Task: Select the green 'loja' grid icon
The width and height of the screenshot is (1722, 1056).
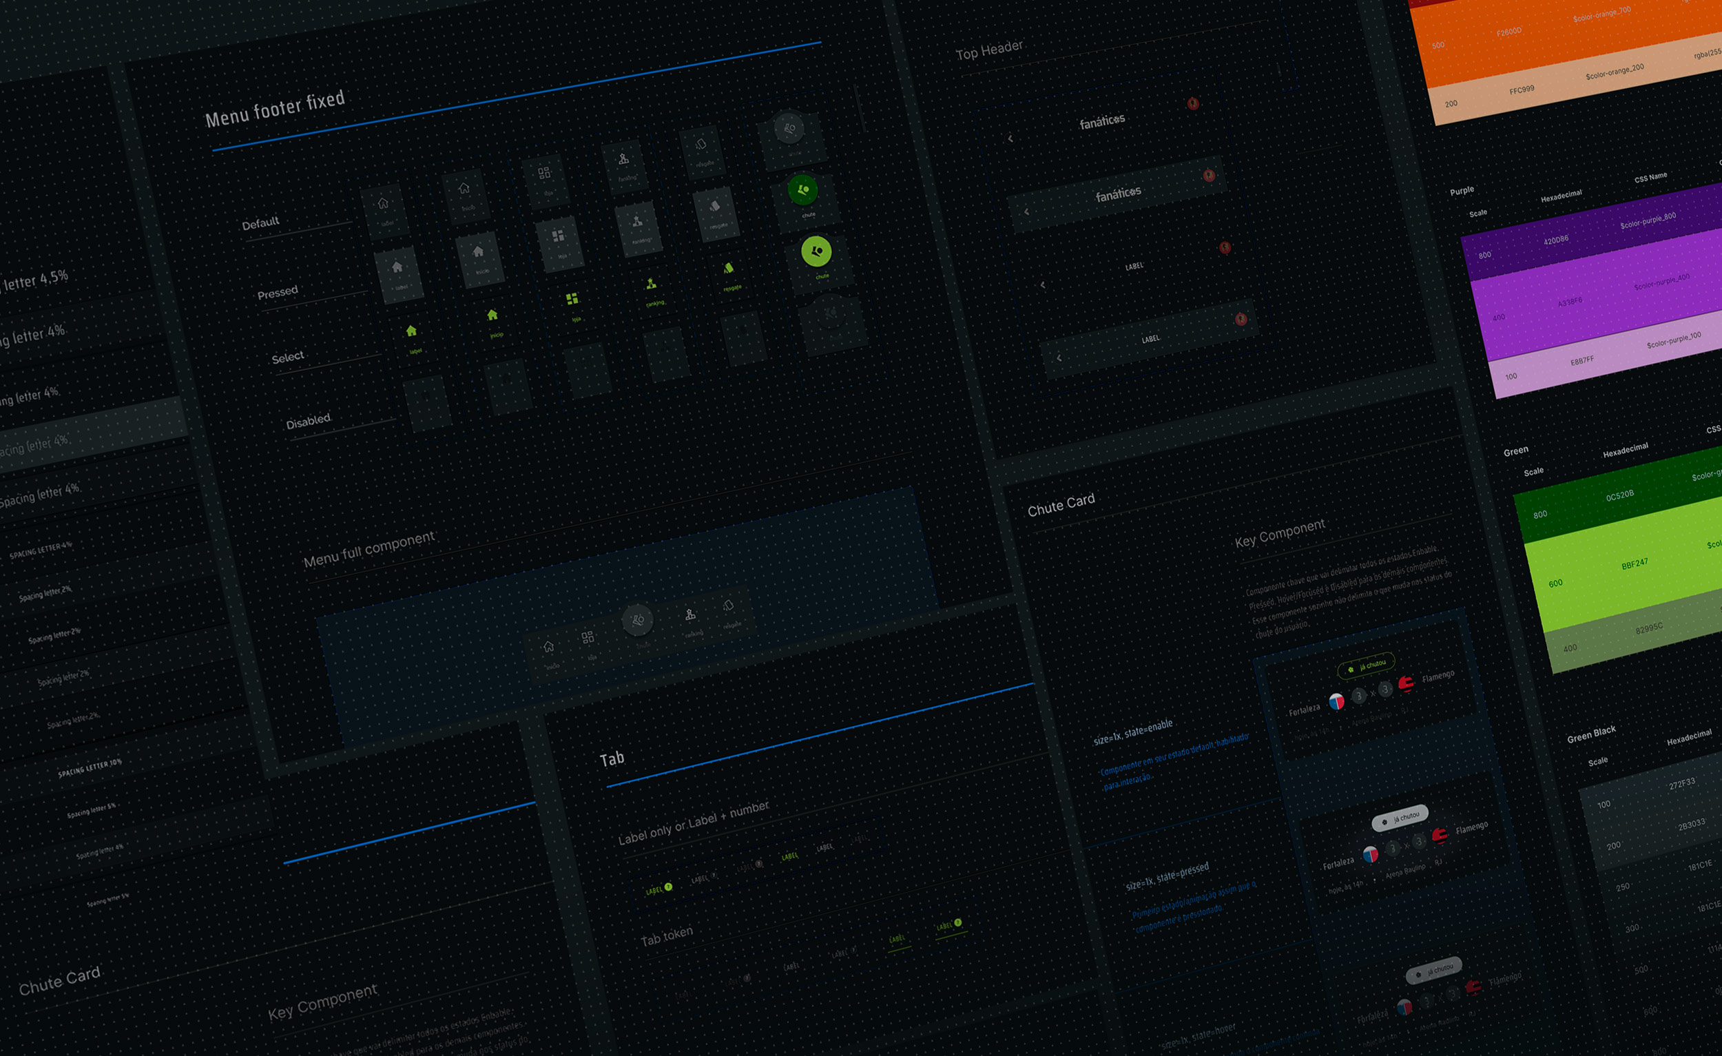Action: [572, 299]
